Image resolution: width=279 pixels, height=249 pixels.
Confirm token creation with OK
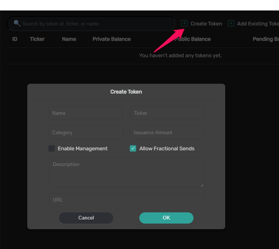[x=166, y=218]
